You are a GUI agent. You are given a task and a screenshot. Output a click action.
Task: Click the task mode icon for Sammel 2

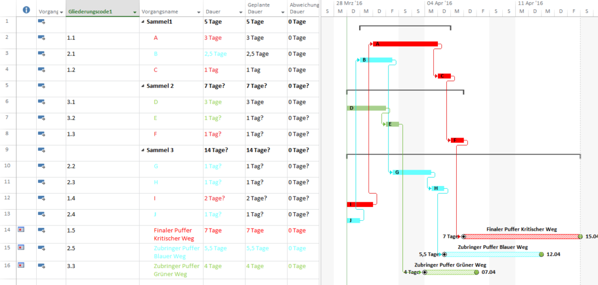[x=41, y=86]
